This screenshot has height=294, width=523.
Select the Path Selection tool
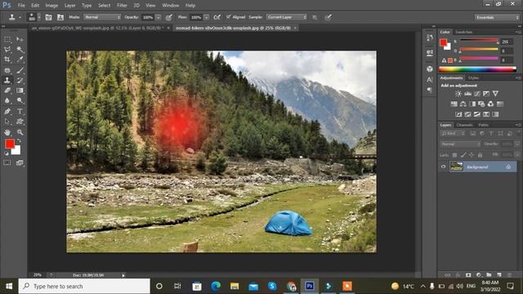point(7,122)
